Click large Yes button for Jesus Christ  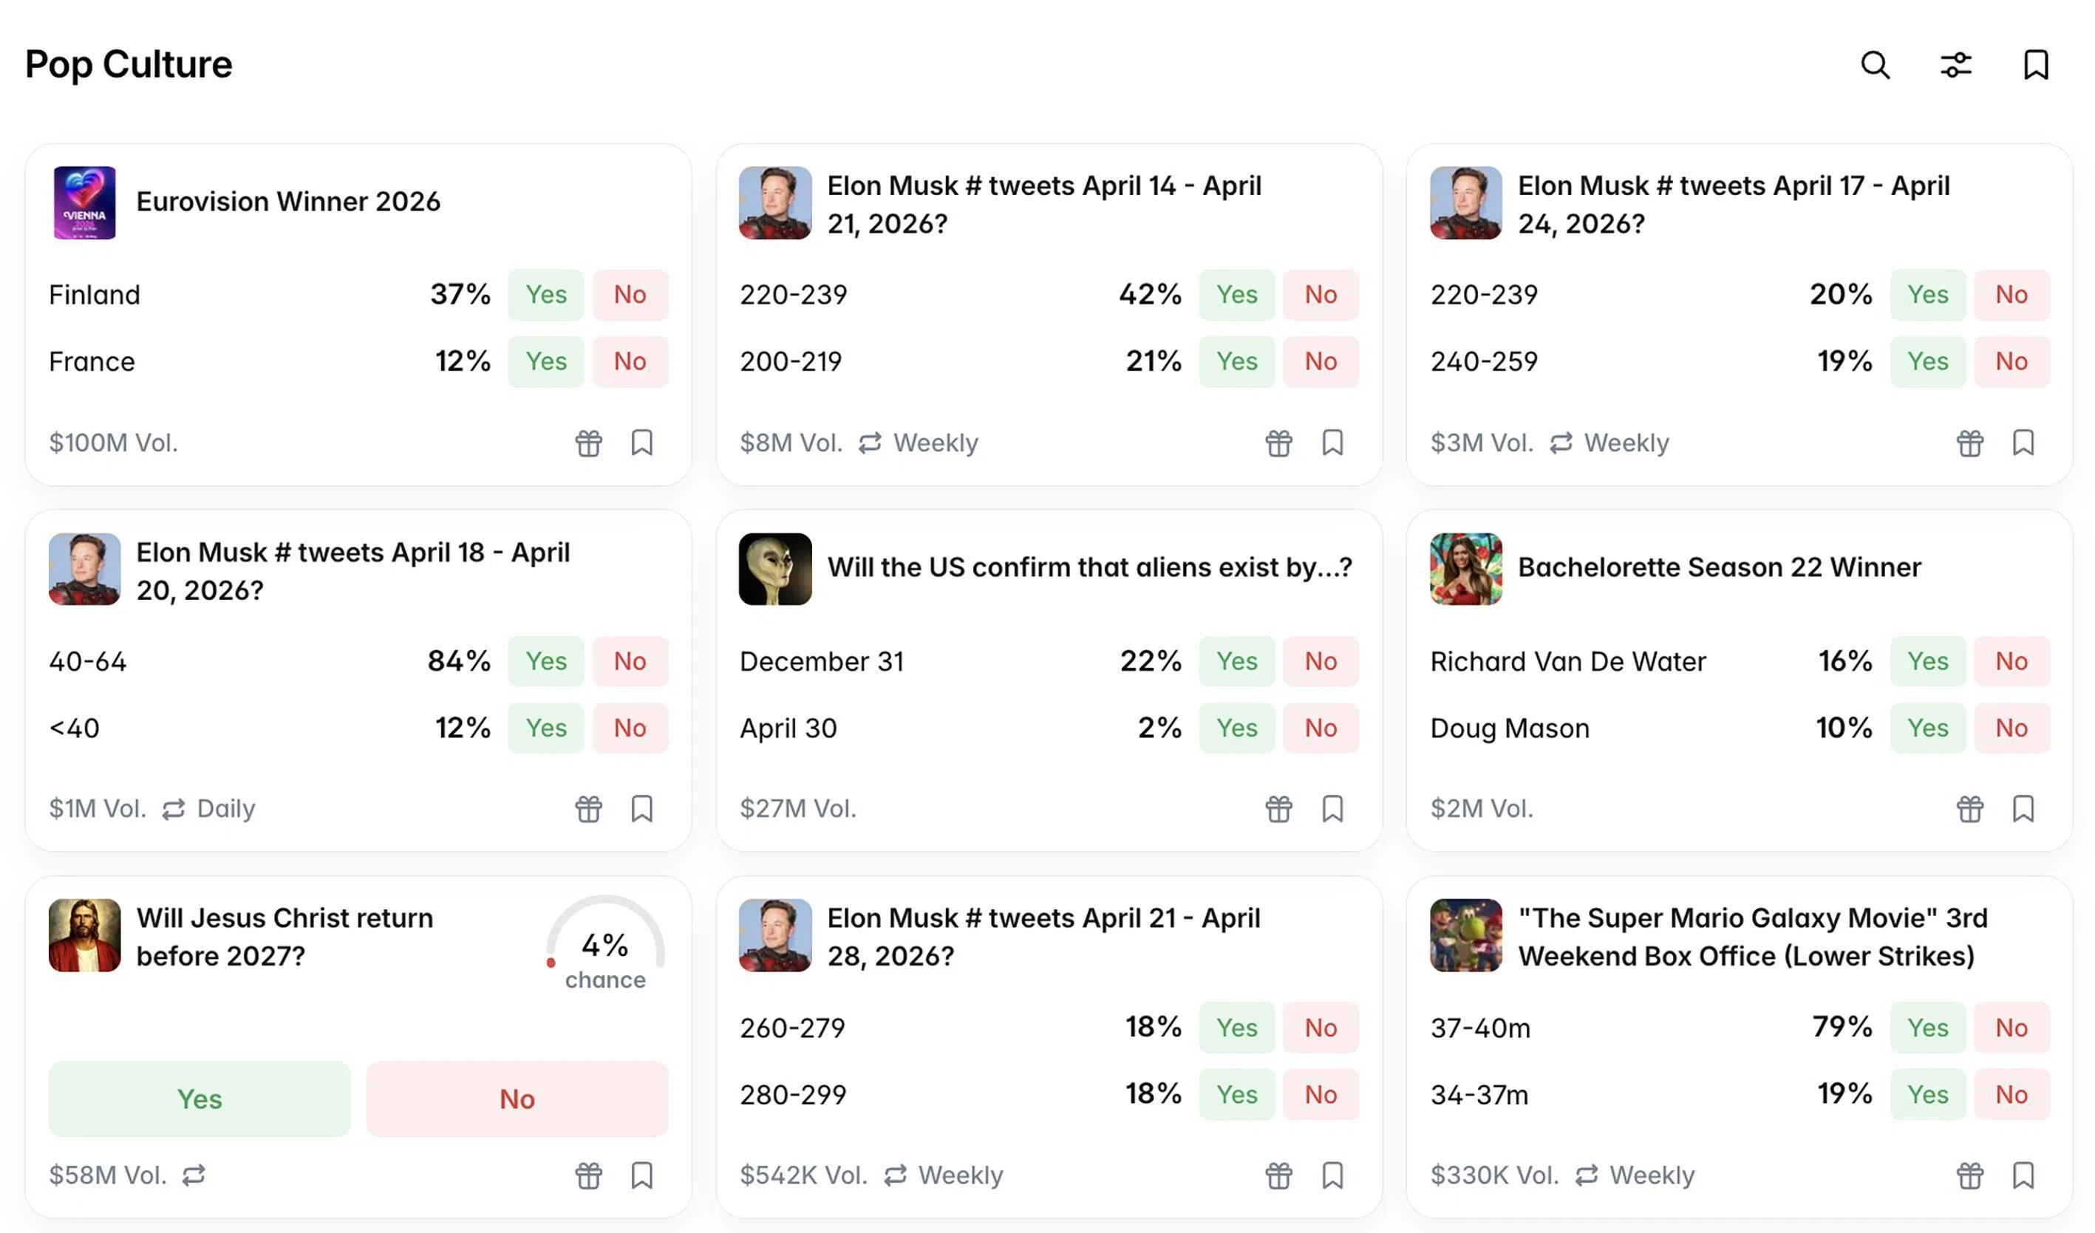coord(200,1099)
